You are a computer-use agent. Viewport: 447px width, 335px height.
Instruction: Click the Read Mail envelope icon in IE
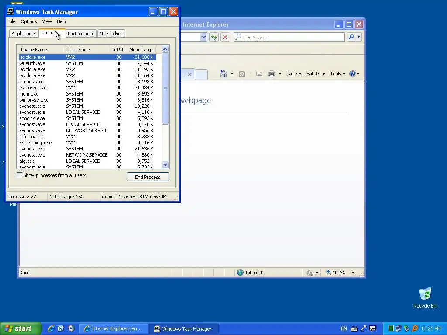click(259, 74)
